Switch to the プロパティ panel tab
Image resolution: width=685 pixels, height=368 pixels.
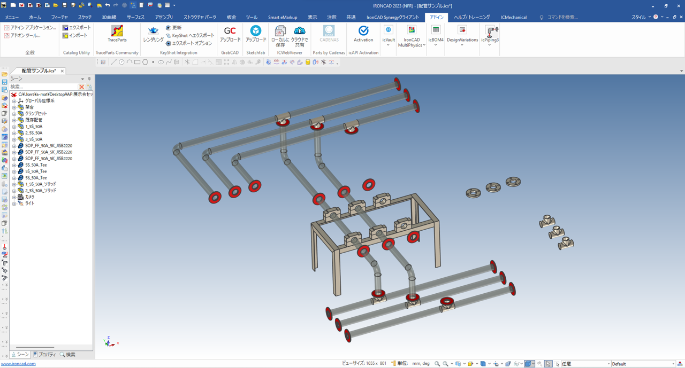[x=44, y=355]
